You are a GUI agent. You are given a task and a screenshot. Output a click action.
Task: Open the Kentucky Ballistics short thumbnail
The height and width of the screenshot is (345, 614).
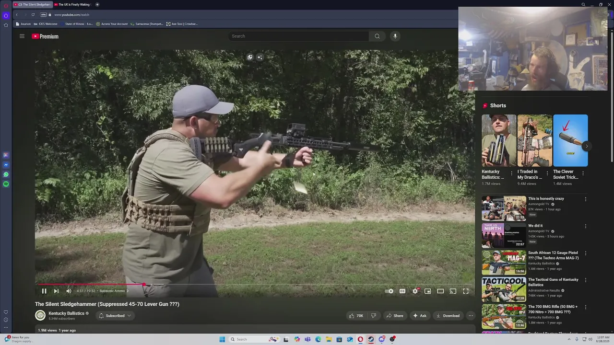[499, 140]
